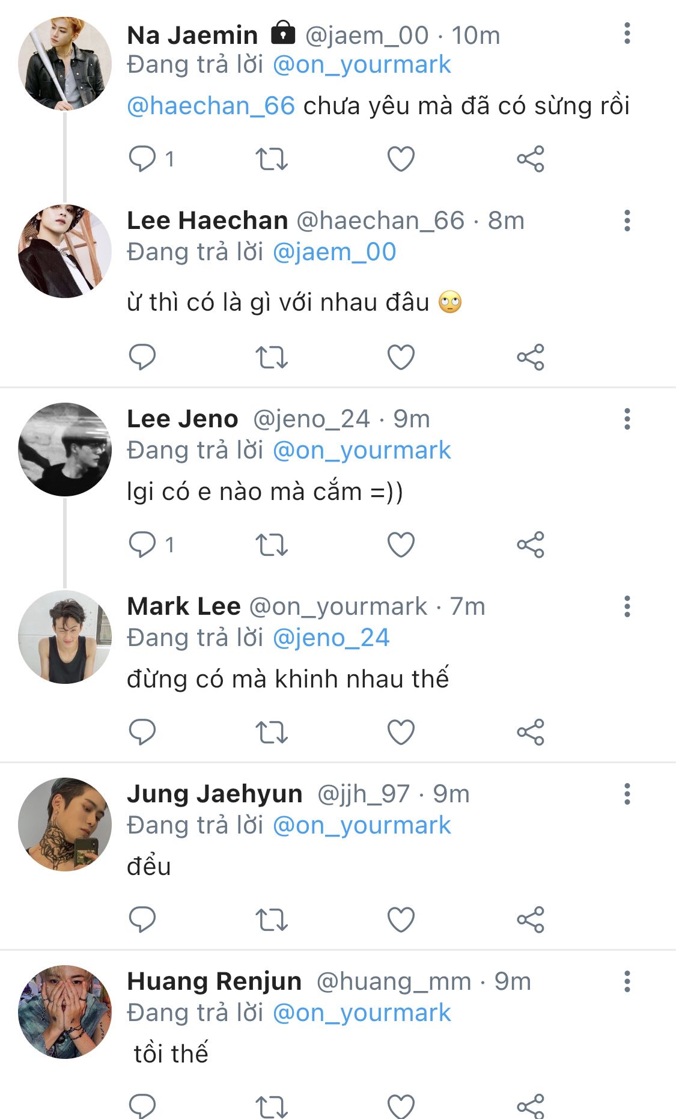Screen dimensions: 676x1119
Task: Like Jung Jaehyun's tweet
Action: (x=401, y=920)
